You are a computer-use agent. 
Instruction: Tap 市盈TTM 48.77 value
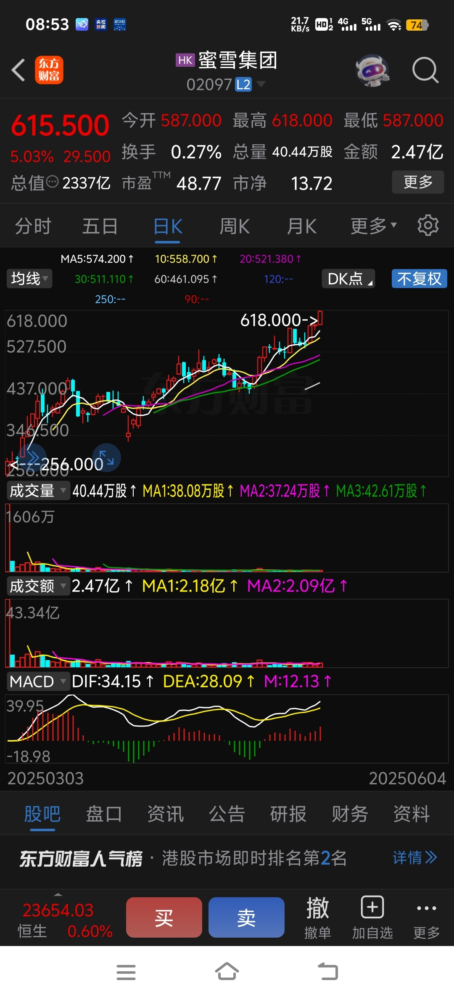point(199,183)
